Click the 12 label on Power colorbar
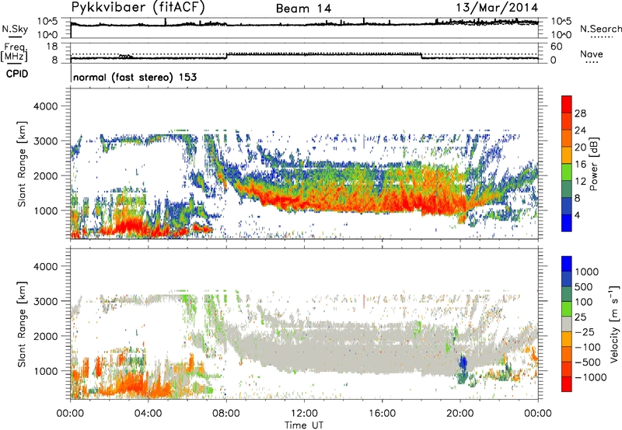This screenshot has width=622, height=430. coord(580,182)
